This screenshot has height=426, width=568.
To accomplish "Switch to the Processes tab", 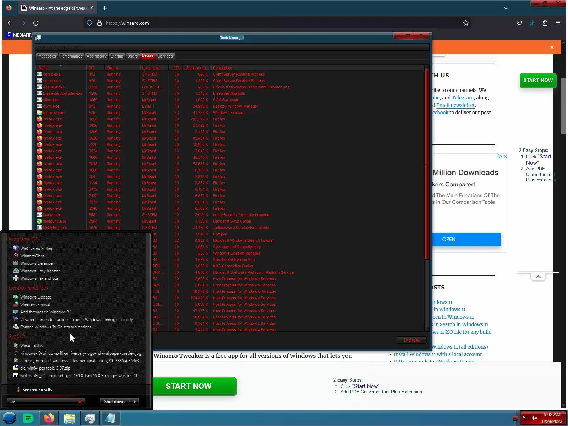I will (x=47, y=56).
